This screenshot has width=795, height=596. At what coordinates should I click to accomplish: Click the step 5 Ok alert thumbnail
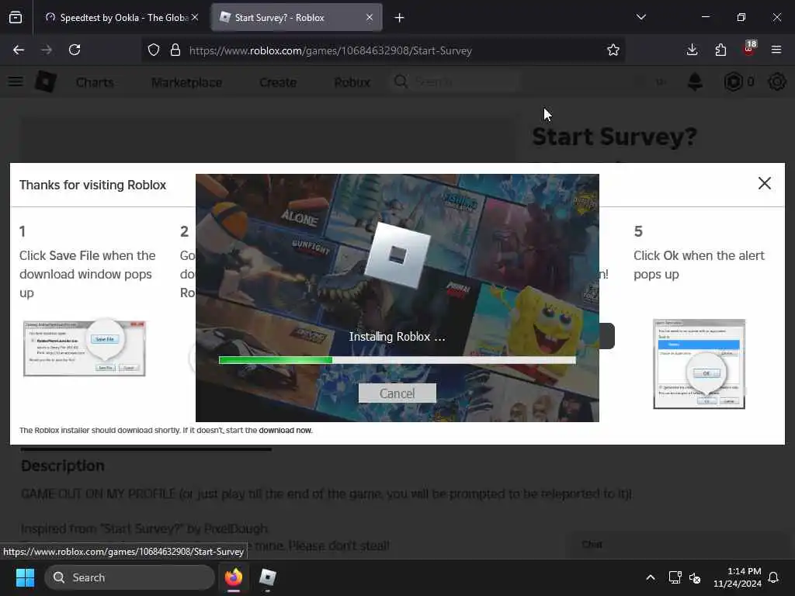700,363
